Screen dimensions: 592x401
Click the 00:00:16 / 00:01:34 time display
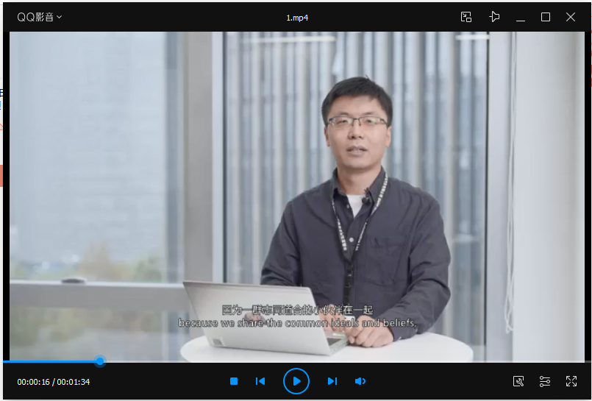tap(54, 382)
